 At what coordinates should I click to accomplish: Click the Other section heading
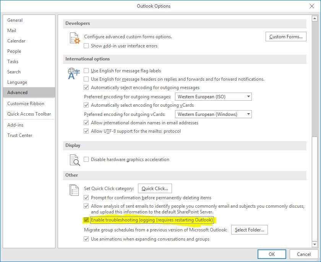[x=72, y=175]
